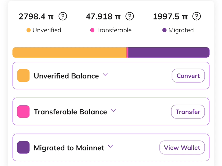Click the Migrated to Mainnet heading text
The image size is (222, 166).
click(69, 148)
